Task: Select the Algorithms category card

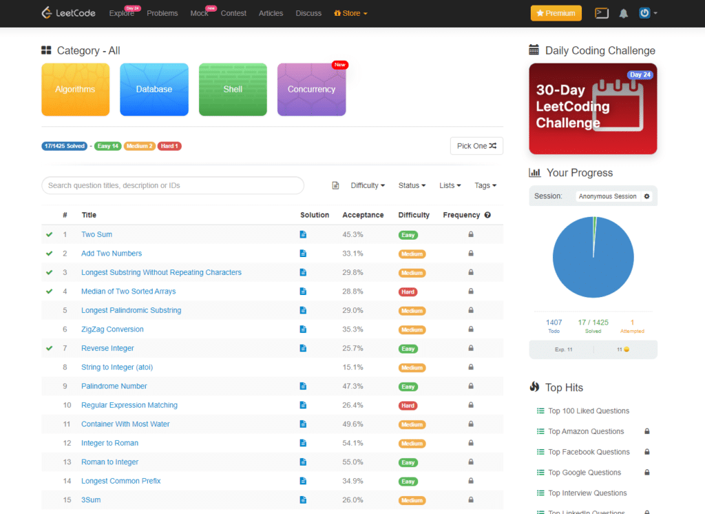Action: (x=76, y=90)
